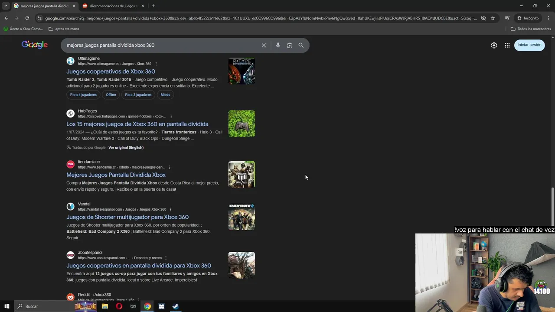Open Google Lens image search

click(289, 45)
